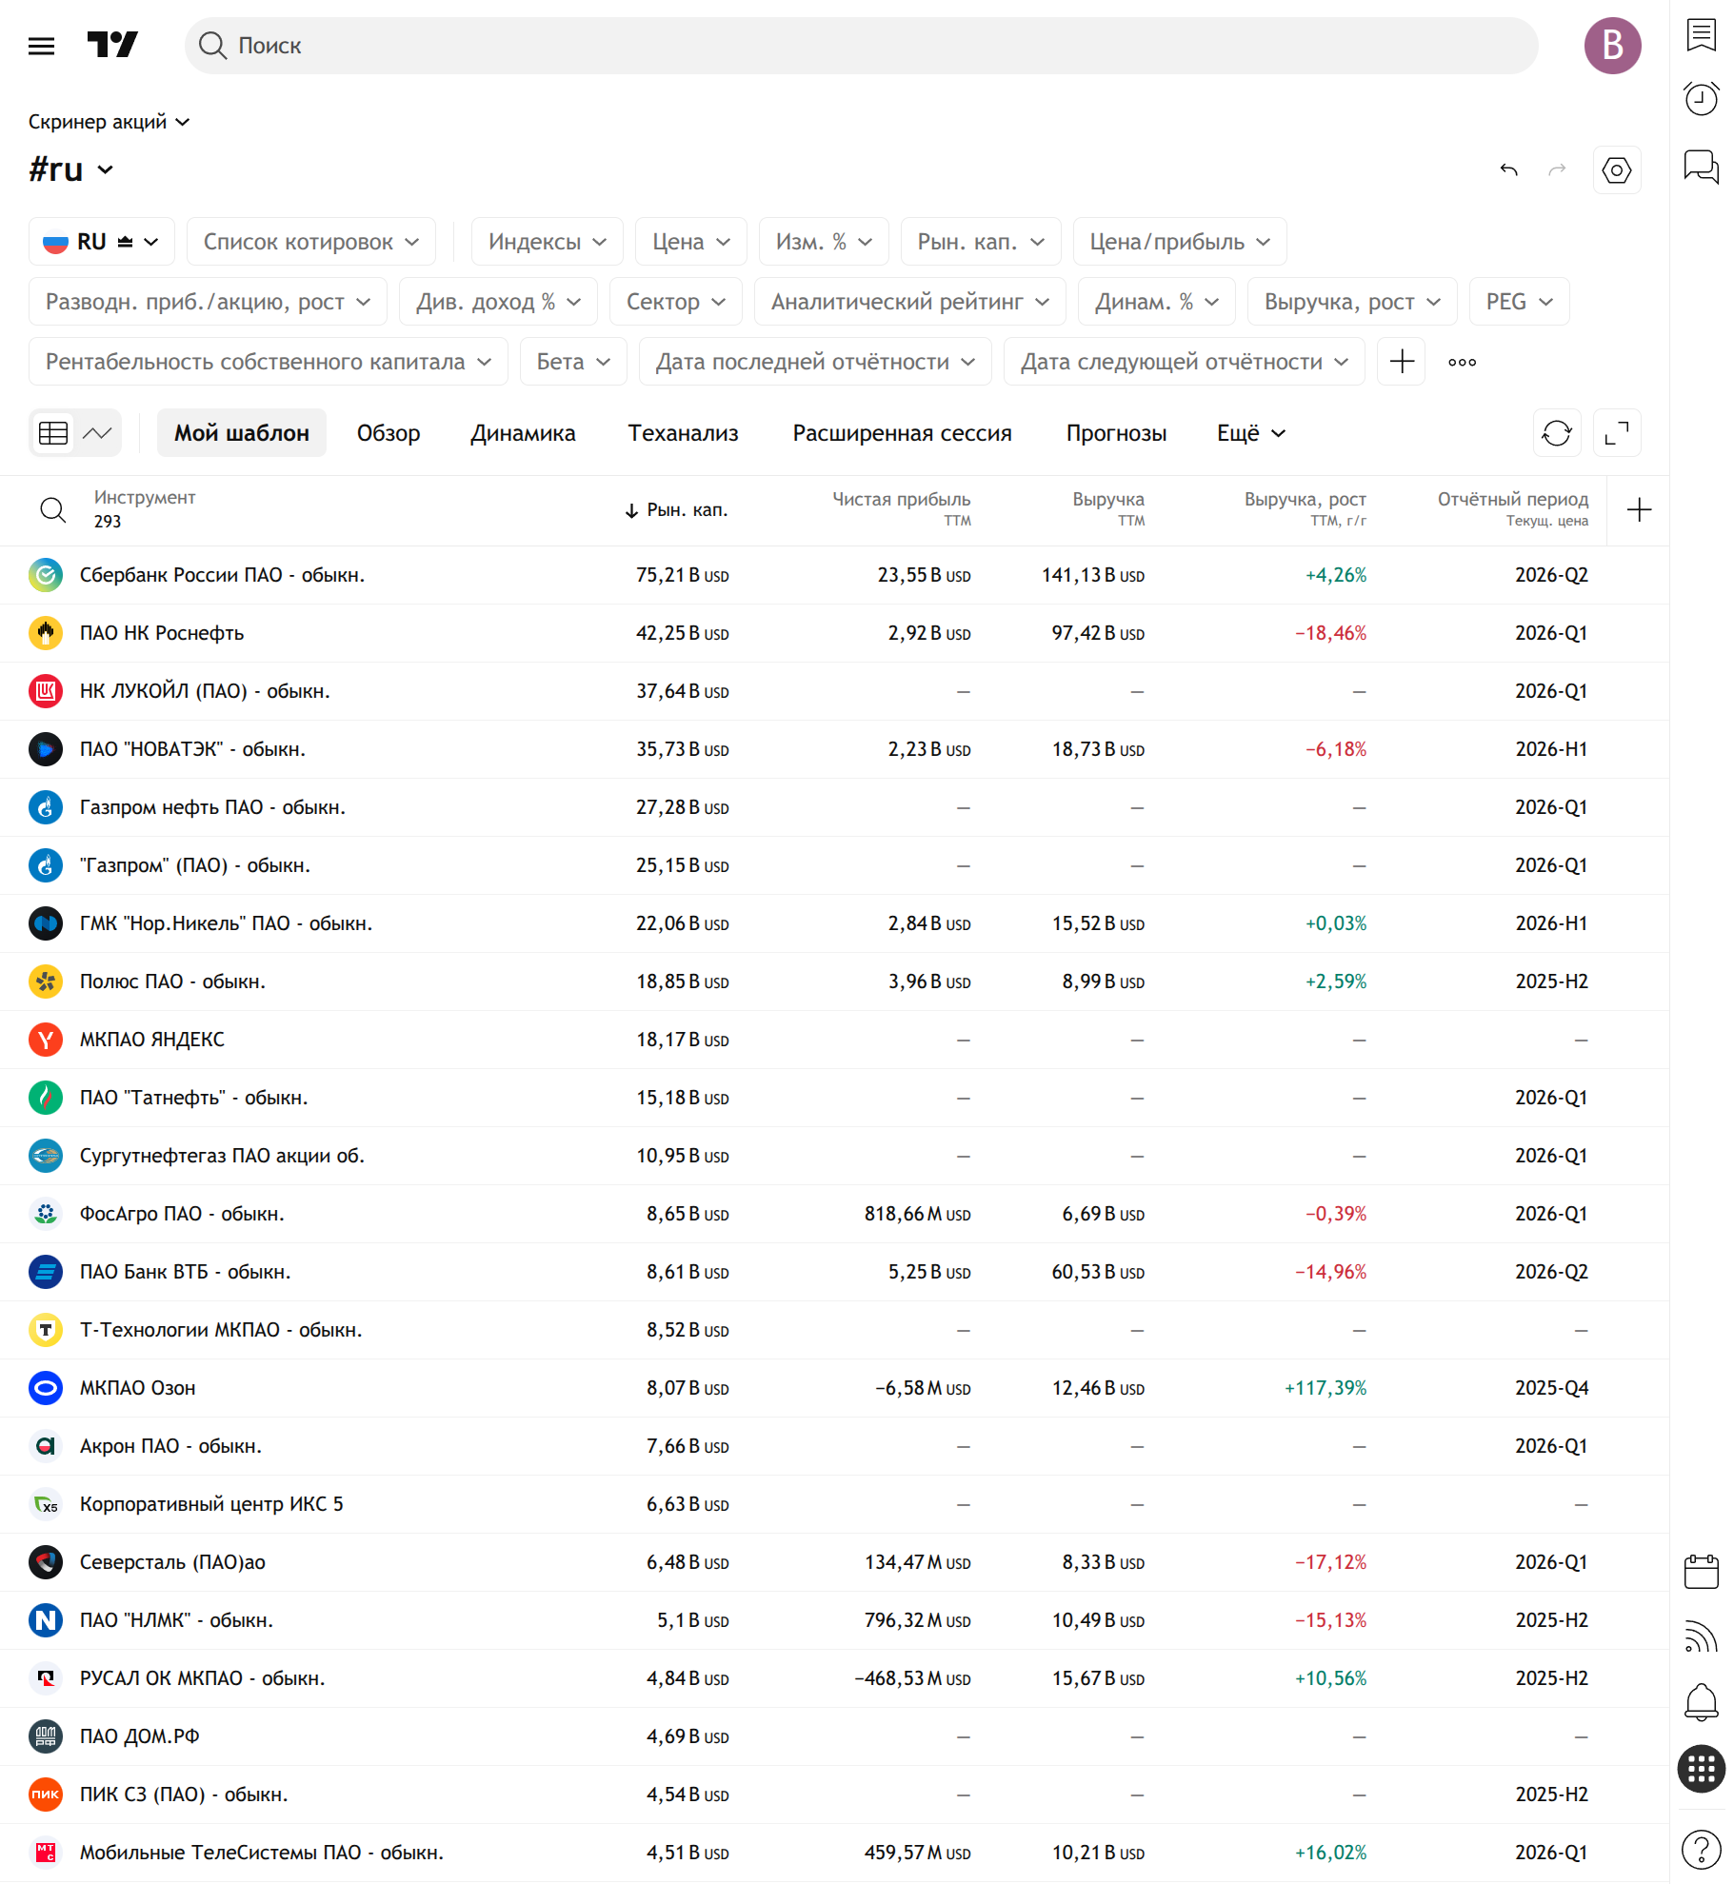Expand the PEG filter dropdown
1734x1884 pixels.
pos(1520,302)
